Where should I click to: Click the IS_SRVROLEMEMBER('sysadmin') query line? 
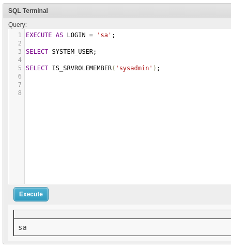coord(93,68)
